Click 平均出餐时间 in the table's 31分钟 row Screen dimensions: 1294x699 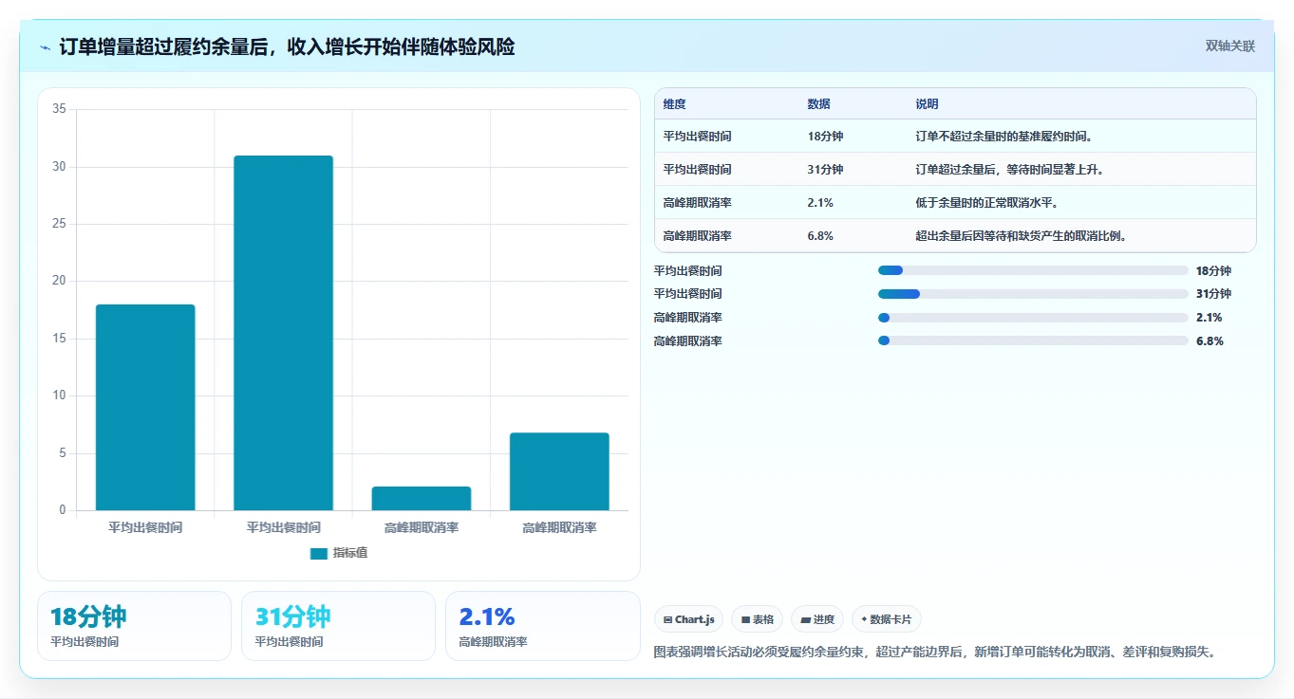click(697, 170)
